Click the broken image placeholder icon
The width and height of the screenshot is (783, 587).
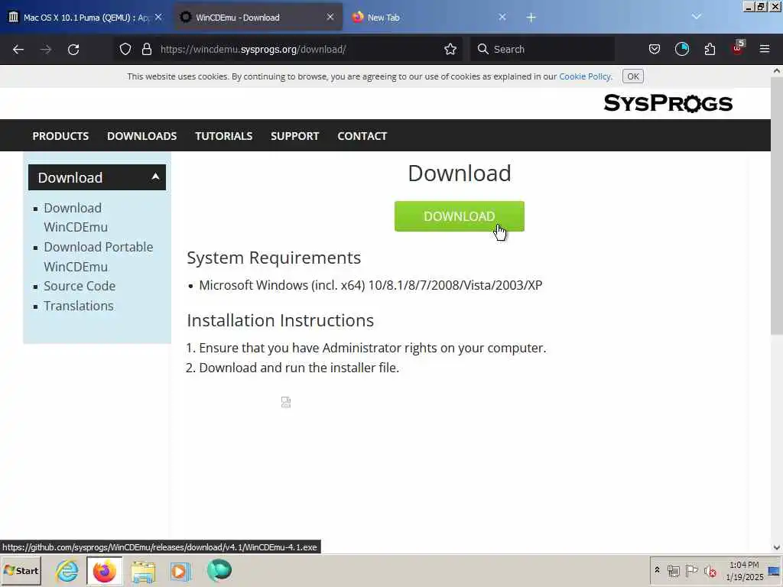coord(286,402)
